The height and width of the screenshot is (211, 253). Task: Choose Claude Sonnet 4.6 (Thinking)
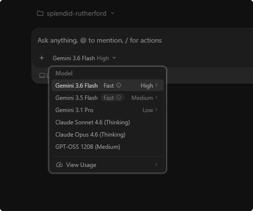[x=107, y=122]
